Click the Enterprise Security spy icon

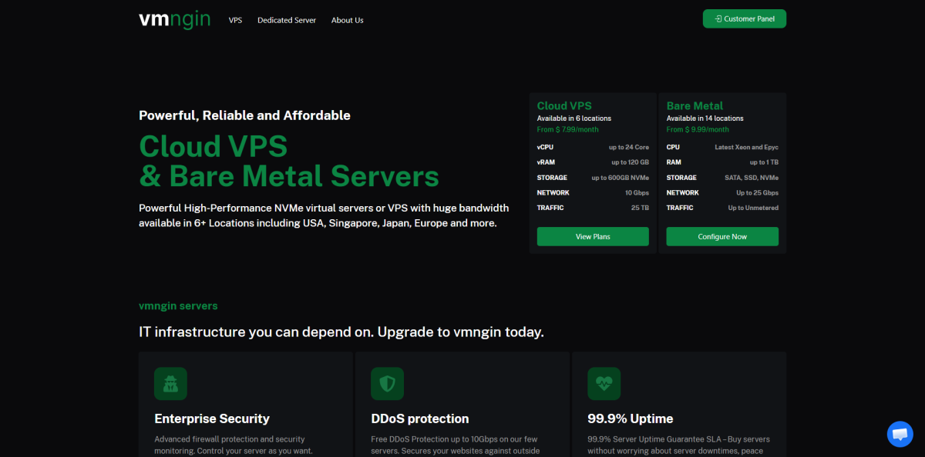[x=170, y=383]
